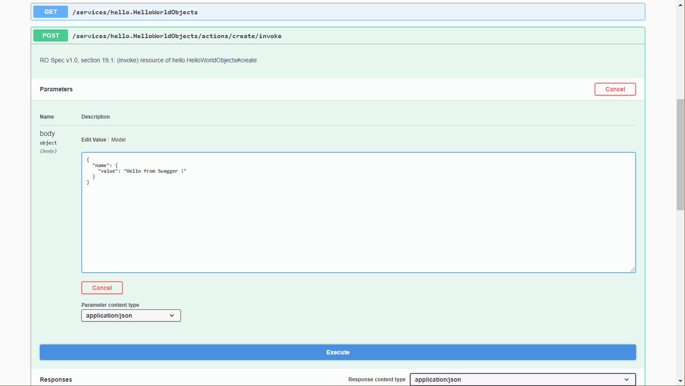Select the Edit Value tab
685x386 pixels.
93,140
